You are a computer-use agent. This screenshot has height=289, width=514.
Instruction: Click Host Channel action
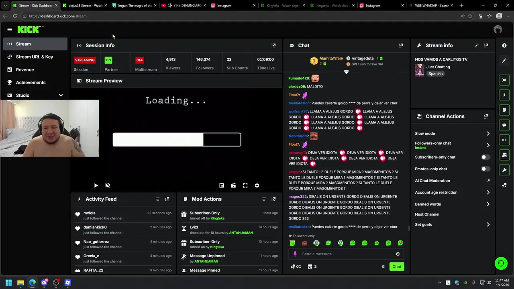coord(427,214)
